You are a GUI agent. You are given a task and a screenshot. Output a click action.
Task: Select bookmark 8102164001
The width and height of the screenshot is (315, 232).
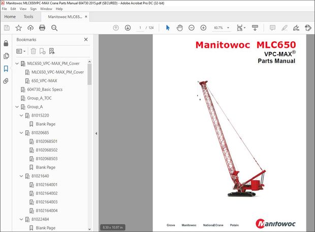(x=47, y=185)
